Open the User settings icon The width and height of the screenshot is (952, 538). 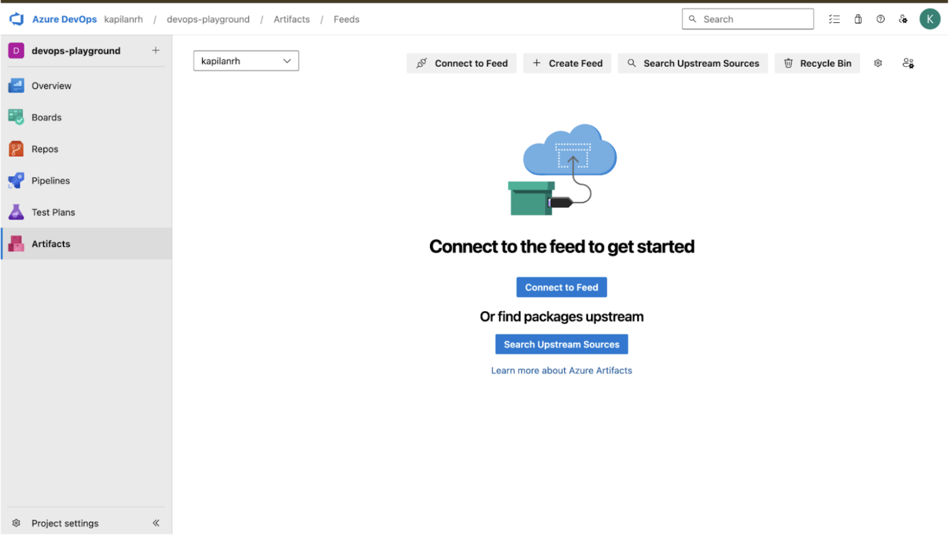coord(903,19)
